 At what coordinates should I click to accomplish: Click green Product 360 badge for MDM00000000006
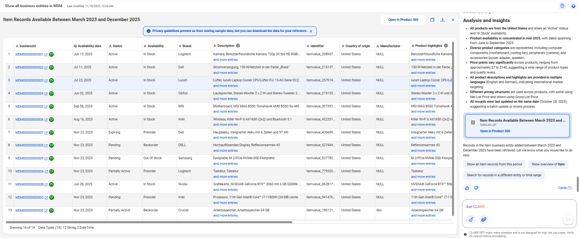[x=52, y=120]
